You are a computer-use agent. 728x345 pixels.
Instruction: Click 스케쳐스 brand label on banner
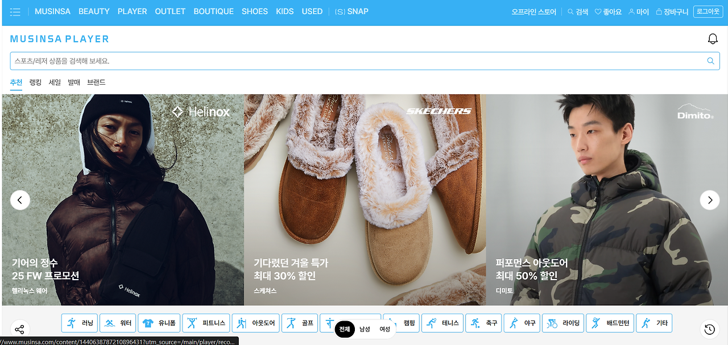(265, 290)
